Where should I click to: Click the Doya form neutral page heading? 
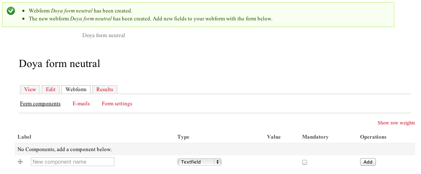click(x=60, y=64)
